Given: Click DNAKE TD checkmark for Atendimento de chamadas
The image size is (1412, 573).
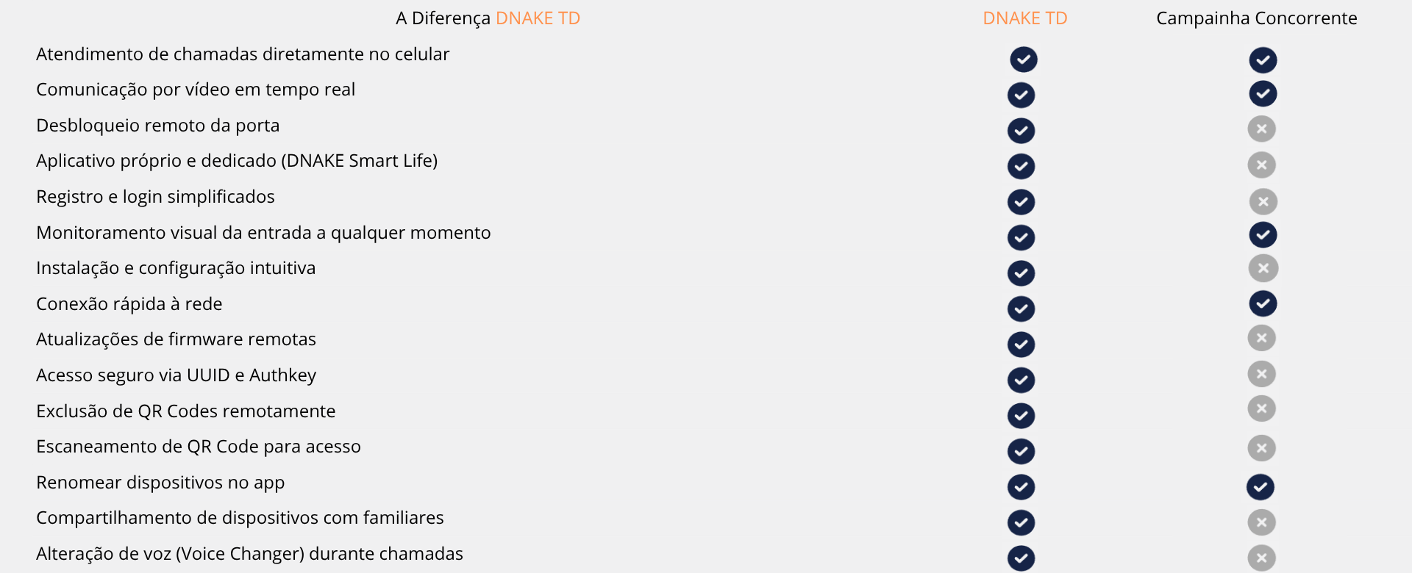Looking at the screenshot, I should point(1023,60).
